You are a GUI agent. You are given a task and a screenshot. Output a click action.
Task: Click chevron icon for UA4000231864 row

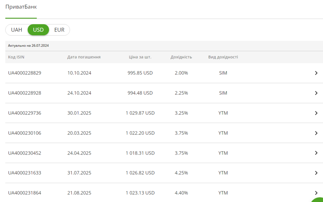[316, 193]
